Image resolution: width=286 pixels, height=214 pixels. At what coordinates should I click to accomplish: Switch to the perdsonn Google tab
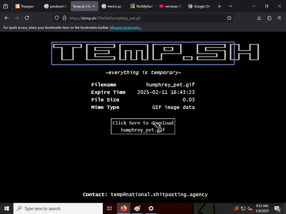(x=56, y=6)
